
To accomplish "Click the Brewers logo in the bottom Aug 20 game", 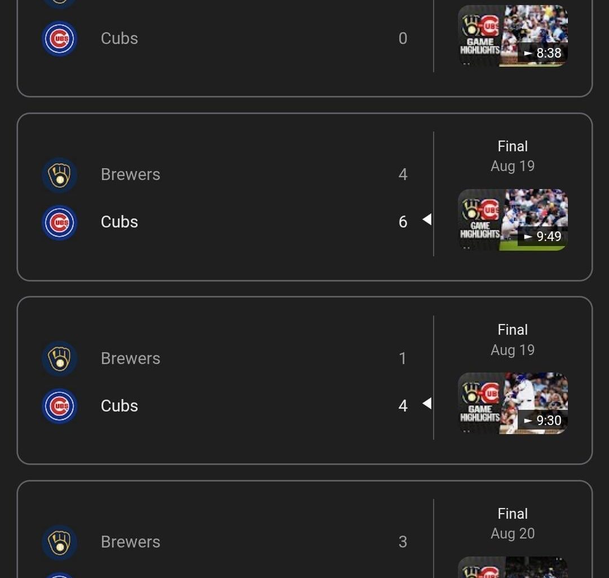I will coord(59,542).
